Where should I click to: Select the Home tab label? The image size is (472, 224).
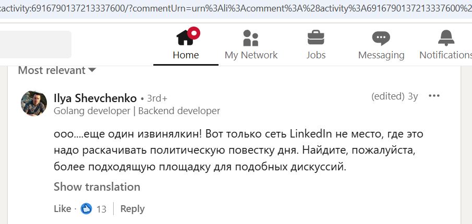pos(186,55)
